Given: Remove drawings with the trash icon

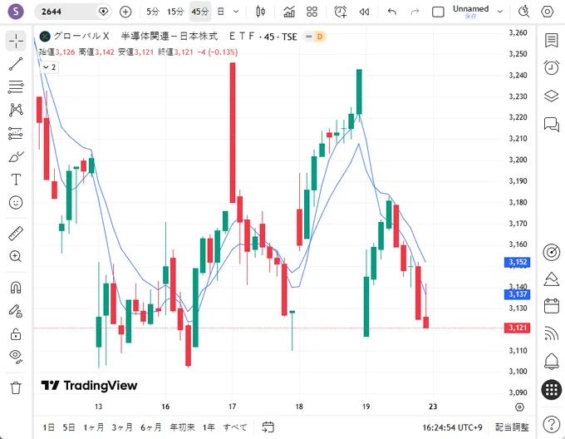Looking at the screenshot, I should point(16,387).
